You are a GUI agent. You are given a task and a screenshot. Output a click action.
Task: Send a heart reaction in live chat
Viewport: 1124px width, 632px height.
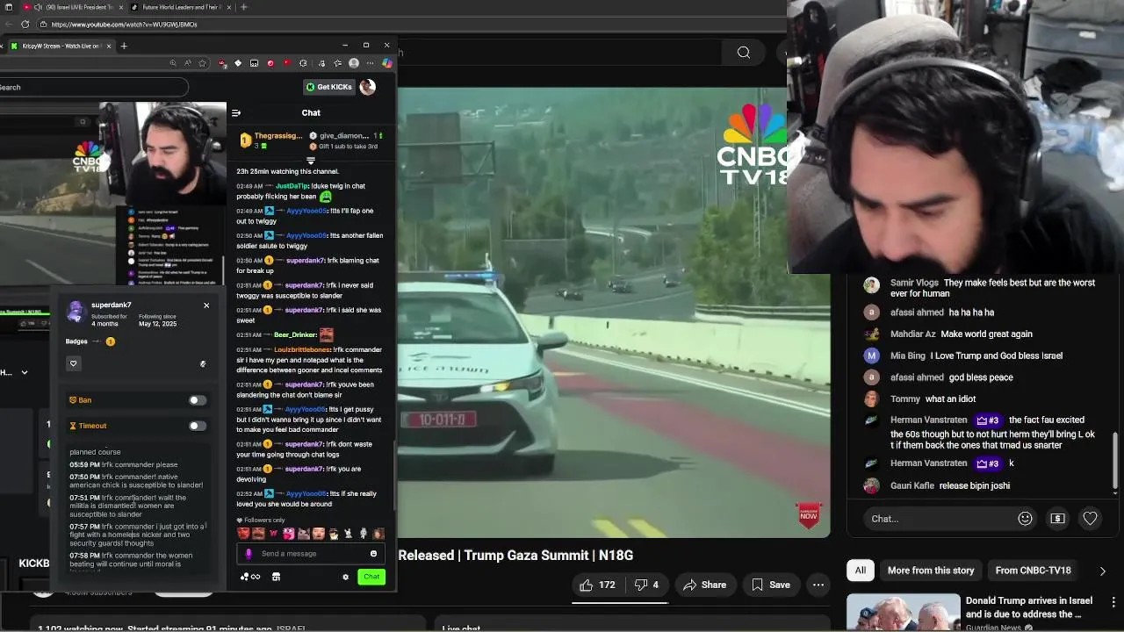point(1090,519)
